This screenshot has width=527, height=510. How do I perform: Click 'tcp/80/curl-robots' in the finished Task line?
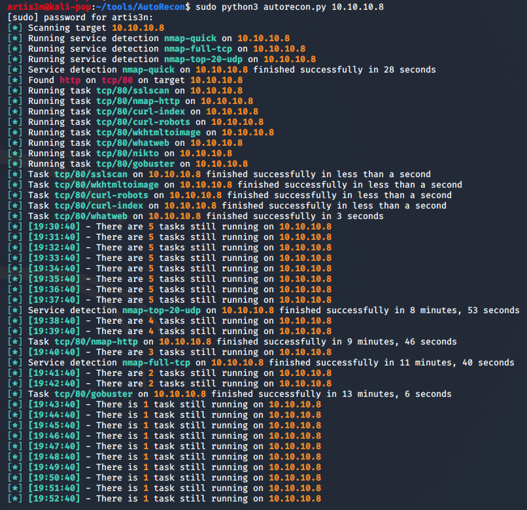101,195
